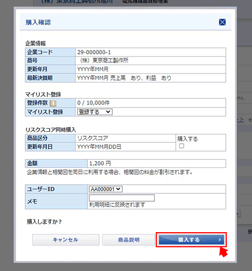Click the 購入しますか？ prompt text
Viewport: 252px width, 271px height.
(x=44, y=222)
